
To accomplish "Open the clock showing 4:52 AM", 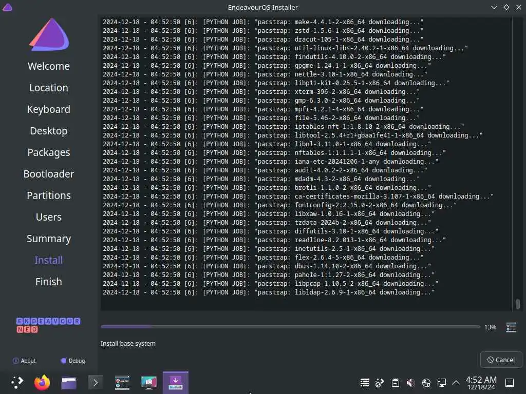I will pos(481,380).
